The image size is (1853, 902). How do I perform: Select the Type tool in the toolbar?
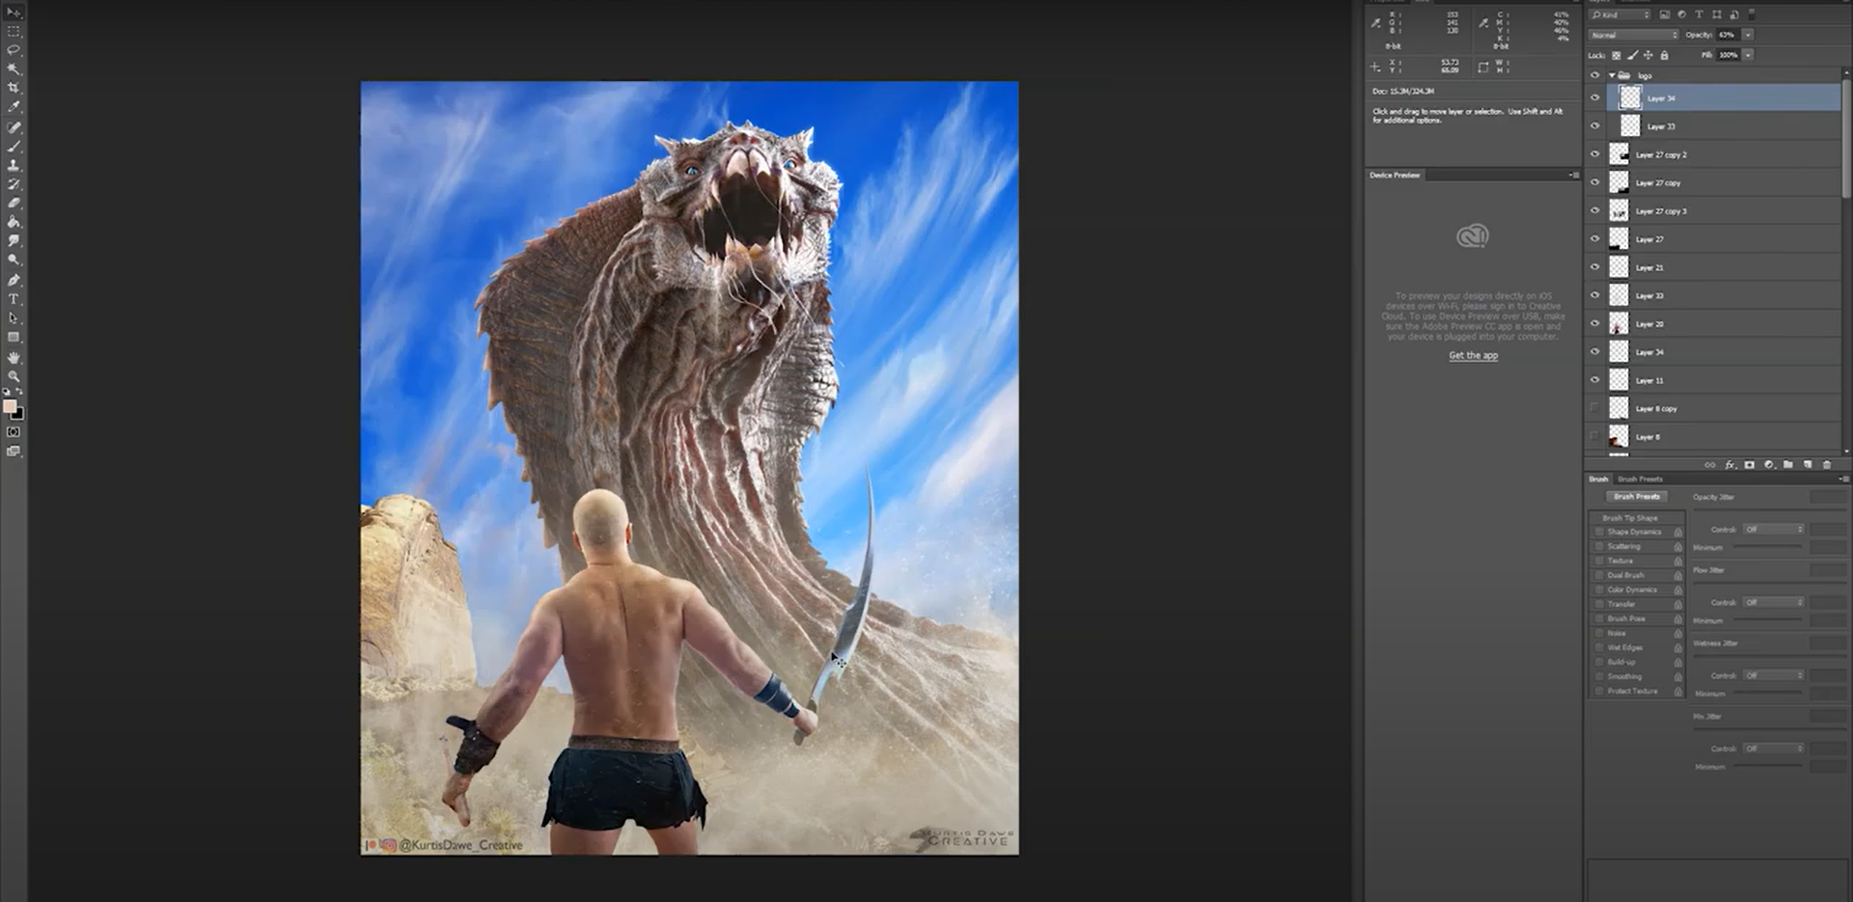click(14, 299)
